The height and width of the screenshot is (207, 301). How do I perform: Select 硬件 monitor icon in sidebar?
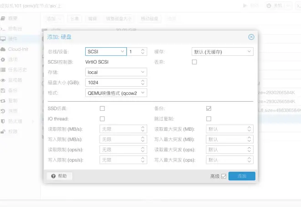(3, 39)
